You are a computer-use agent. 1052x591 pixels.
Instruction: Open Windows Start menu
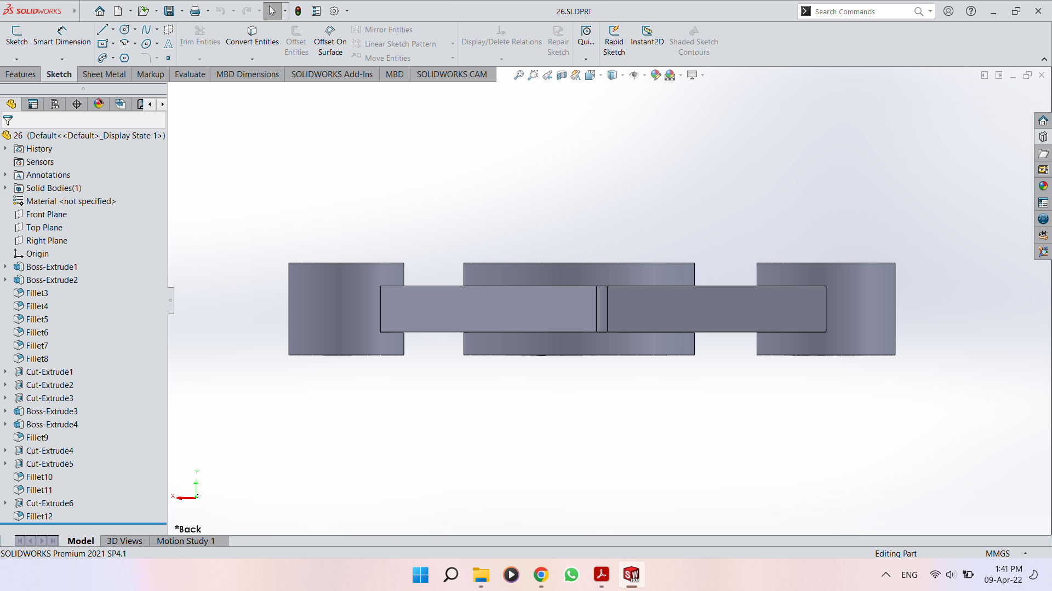[x=420, y=575]
